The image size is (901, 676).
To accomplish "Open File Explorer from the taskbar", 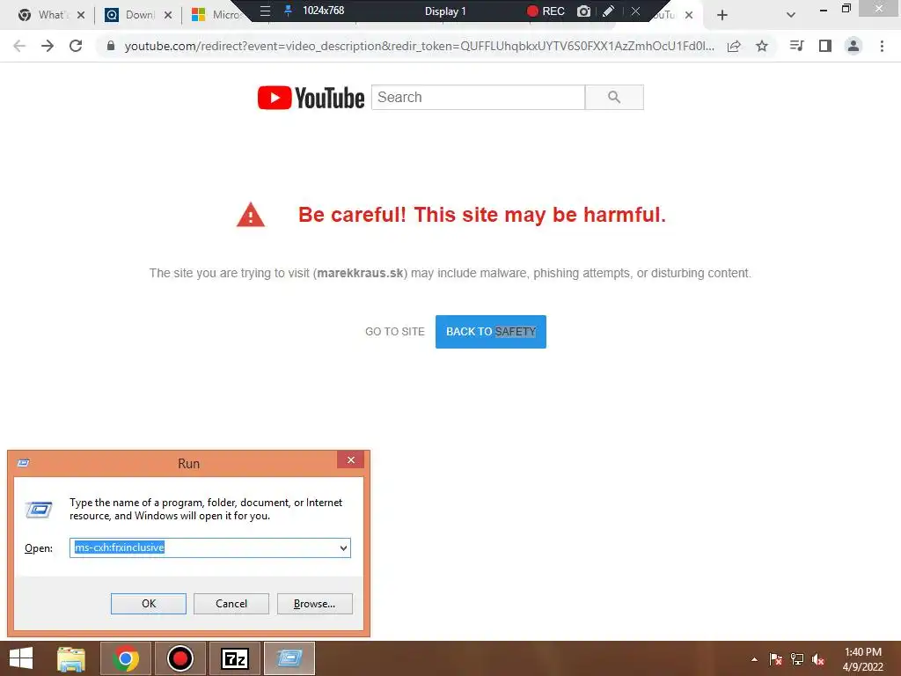I will point(71,658).
